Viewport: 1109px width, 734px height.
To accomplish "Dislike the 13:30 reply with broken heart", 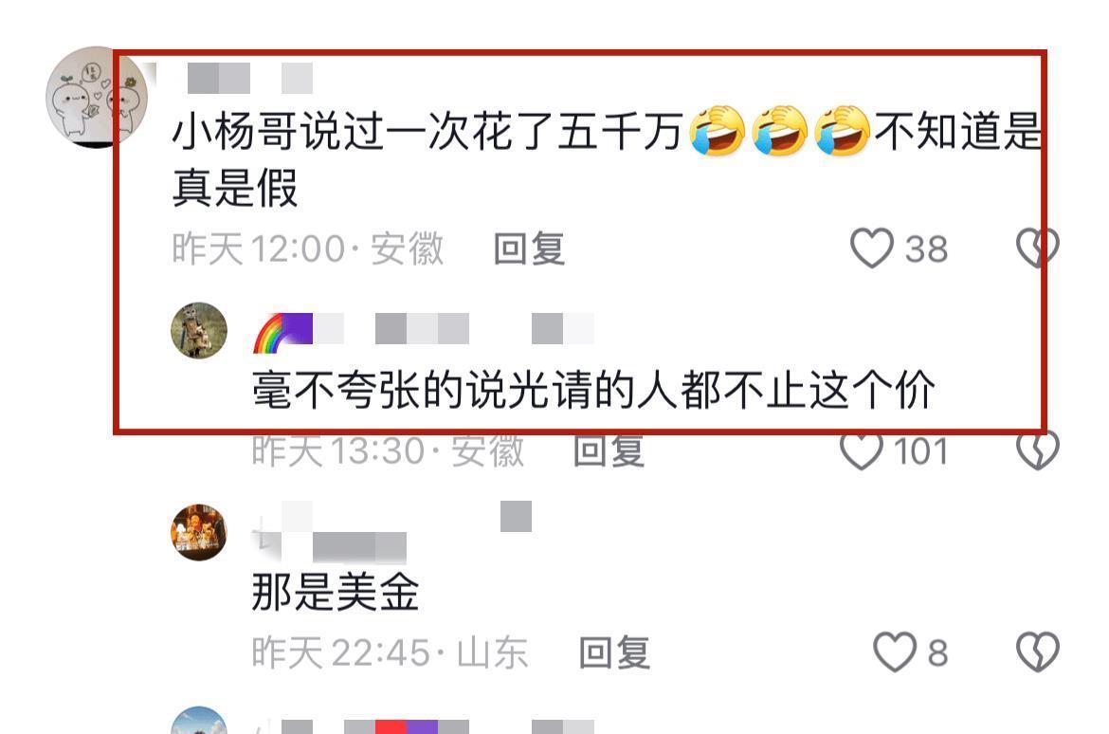I will tap(1038, 450).
